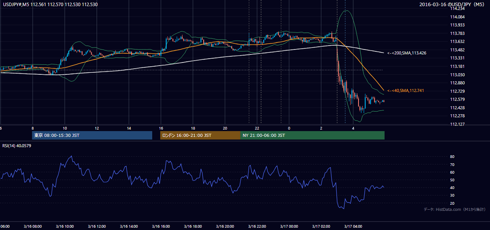Click the 3/16 14:00 bottom time label
Image resolution: width=490 pixels, height=230 pixels.
pos(129,227)
